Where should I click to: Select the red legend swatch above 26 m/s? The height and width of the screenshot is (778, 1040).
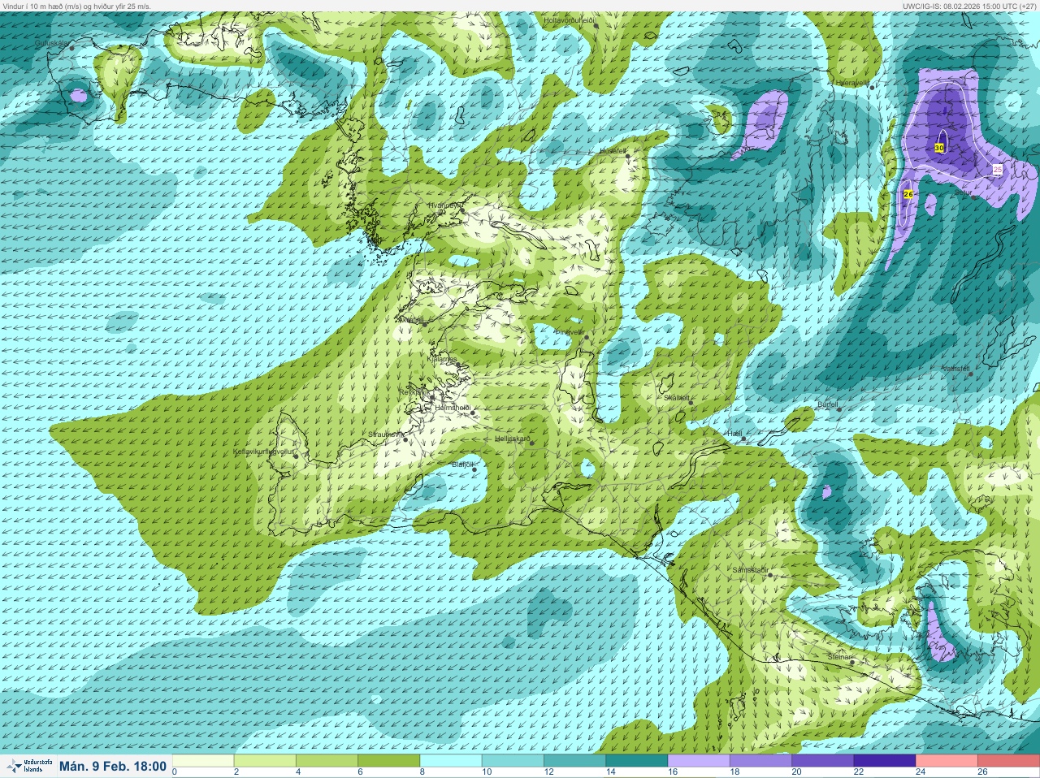tap(1008, 761)
